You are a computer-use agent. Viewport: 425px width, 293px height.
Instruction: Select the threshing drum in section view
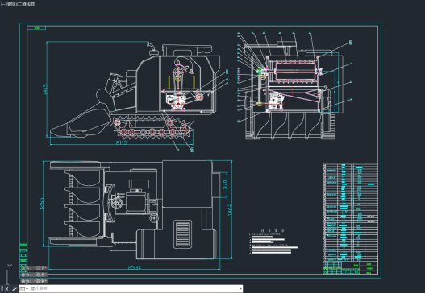pos(295,71)
